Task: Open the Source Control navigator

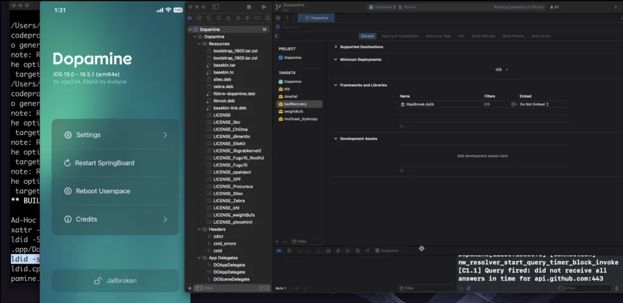Action: click(x=199, y=18)
